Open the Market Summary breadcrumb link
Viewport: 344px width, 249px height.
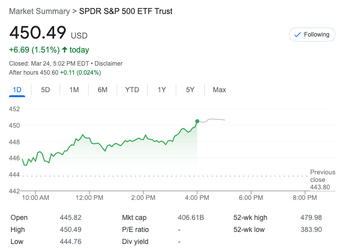coord(40,11)
